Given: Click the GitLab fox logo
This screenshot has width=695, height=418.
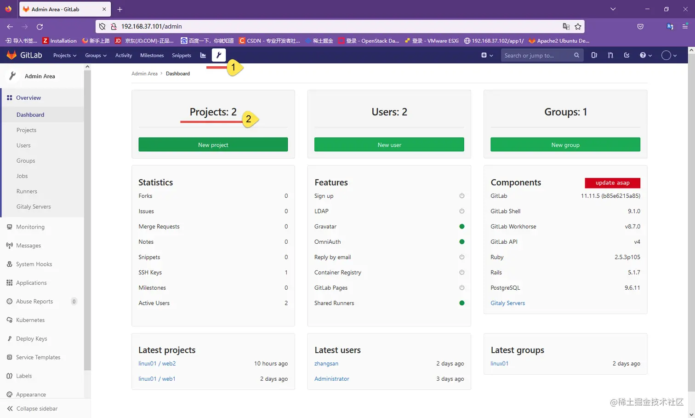Looking at the screenshot, I should [11, 55].
